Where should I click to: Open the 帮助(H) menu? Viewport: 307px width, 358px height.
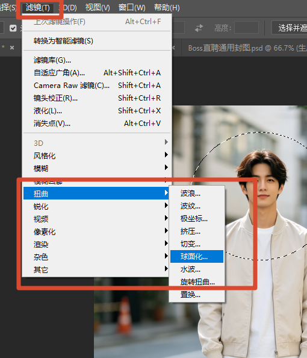[167, 8]
